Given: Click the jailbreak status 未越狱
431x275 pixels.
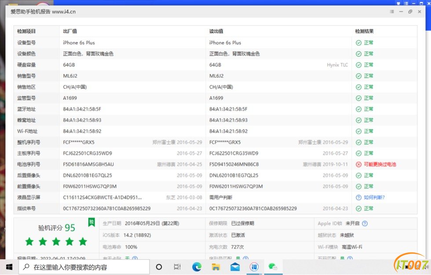Looking at the screenshot, I should (347, 235).
